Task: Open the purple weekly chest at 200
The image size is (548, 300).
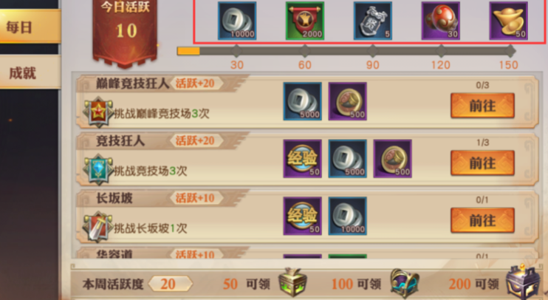Action: click(521, 282)
